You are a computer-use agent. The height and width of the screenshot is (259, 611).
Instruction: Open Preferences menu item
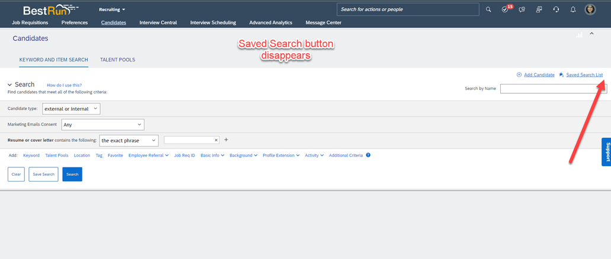click(x=75, y=22)
